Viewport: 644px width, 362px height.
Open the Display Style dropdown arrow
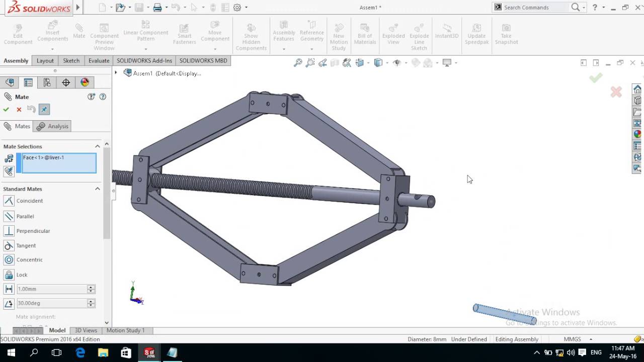point(386,63)
